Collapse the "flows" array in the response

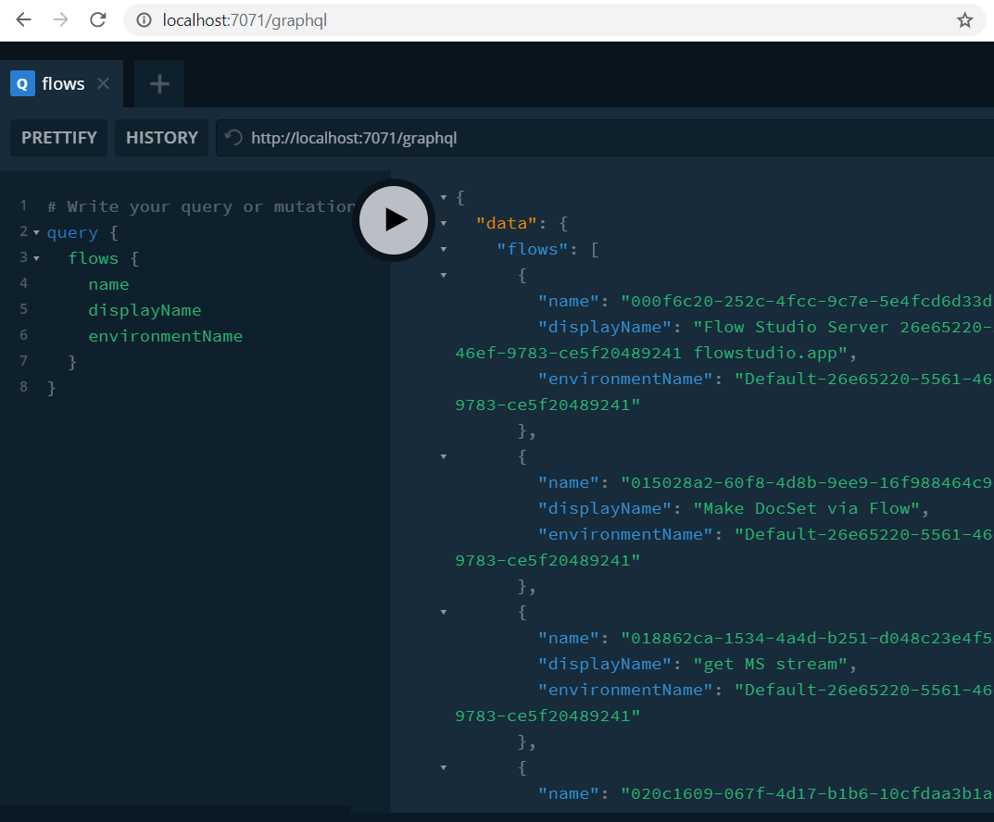pos(444,249)
